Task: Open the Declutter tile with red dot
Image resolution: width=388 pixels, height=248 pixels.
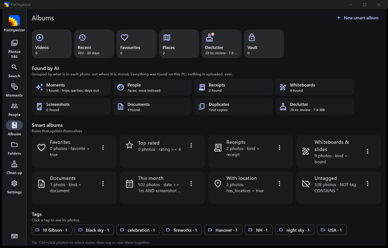Action: point(221,44)
